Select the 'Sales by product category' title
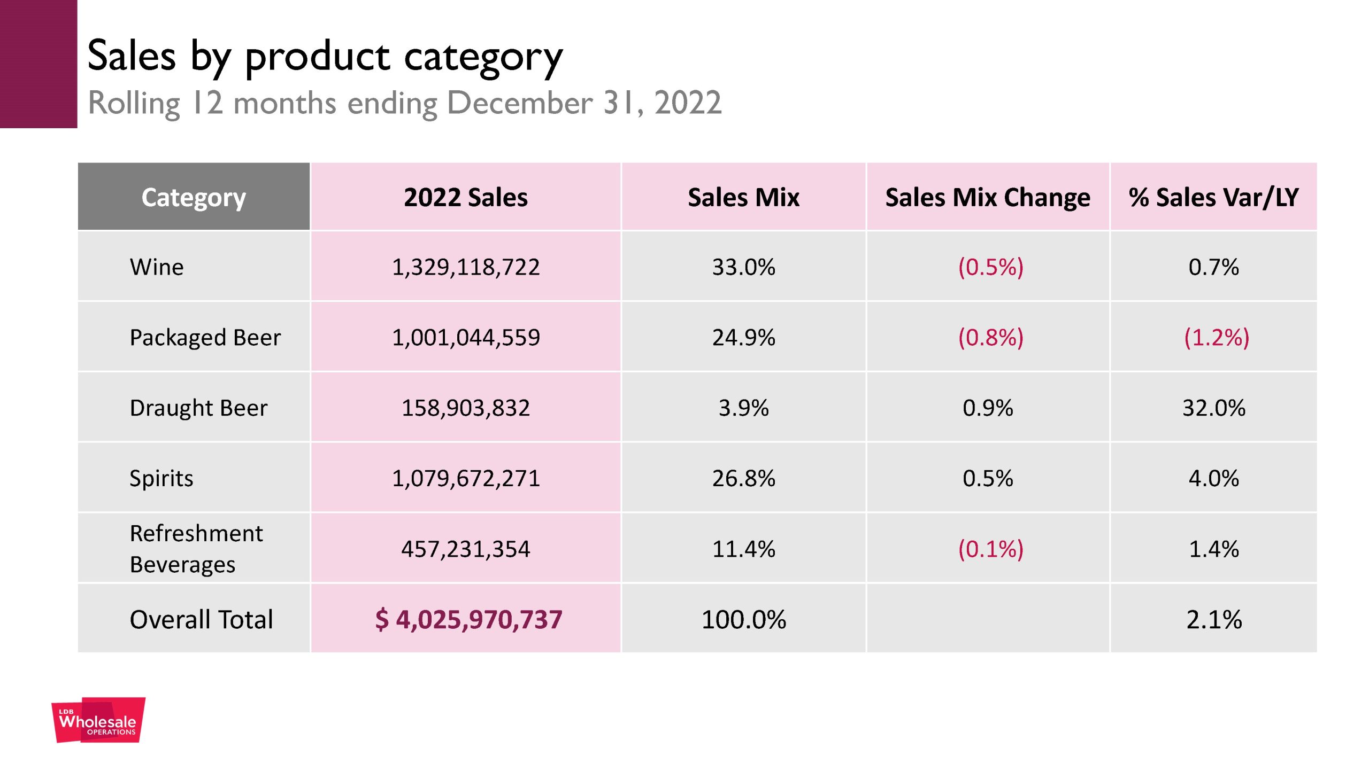This screenshot has width=1369, height=772. [x=325, y=56]
